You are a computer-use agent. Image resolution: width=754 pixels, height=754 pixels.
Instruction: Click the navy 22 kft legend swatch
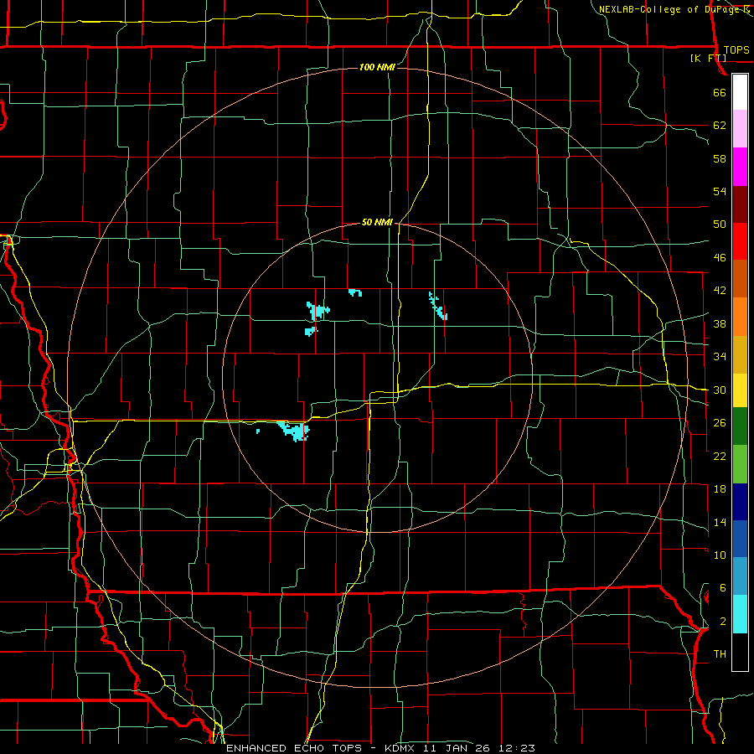pyautogui.click(x=740, y=502)
